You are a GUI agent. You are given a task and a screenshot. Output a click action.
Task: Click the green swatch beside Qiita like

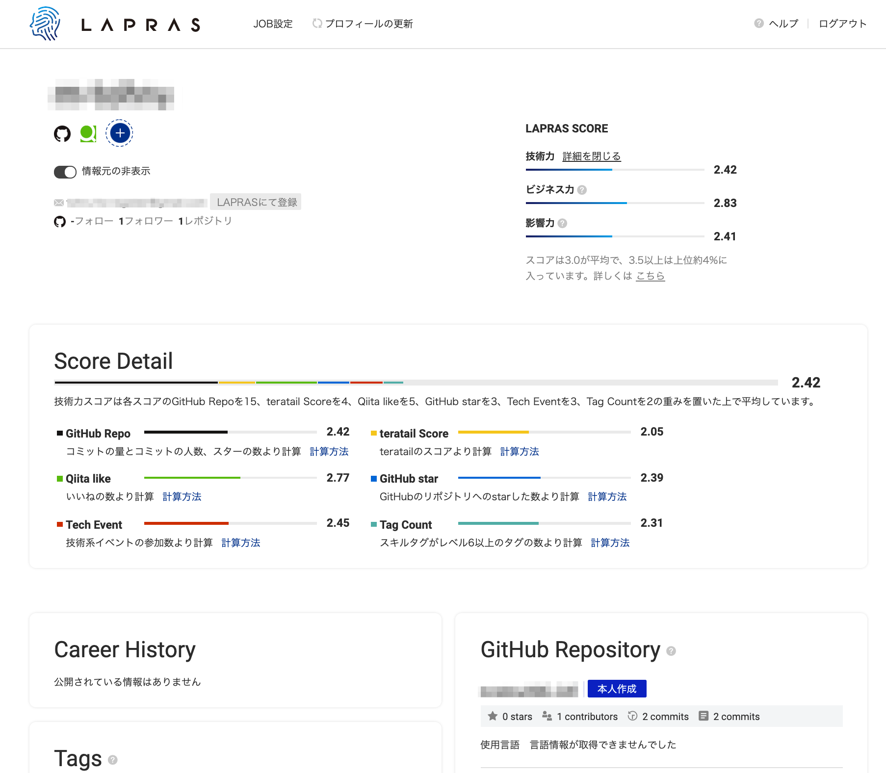[x=60, y=479]
